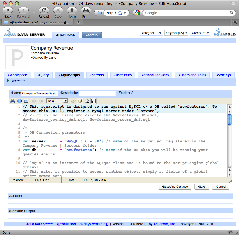This screenshot has height=235, width=239.
Task: Click the script Name input field
Action: [x=40, y=93]
